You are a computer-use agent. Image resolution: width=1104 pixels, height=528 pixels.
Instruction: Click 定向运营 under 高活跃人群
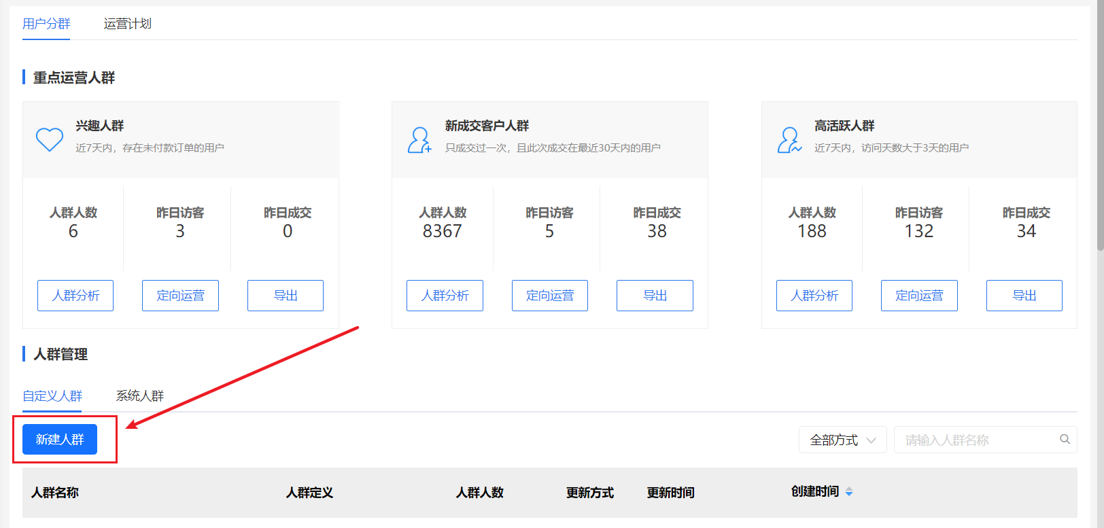(919, 296)
